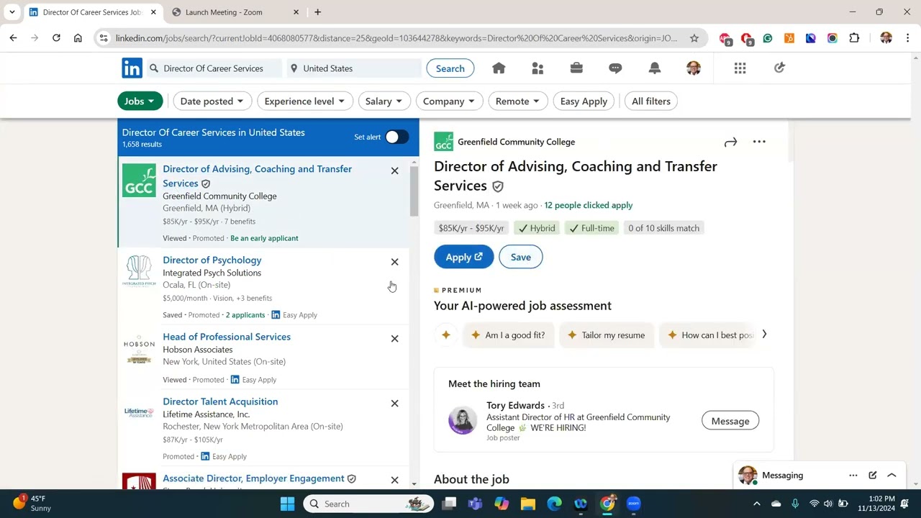
Task: Click the LinkedIn logo
Action: pyautogui.click(x=132, y=68)
